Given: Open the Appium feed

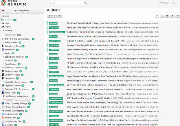Looking at the screenshot, I should pyautogui.click(x=8, y=53).
